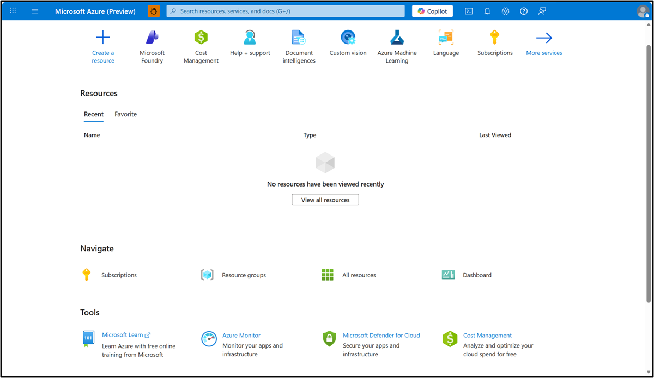Click the Resource groups label
Image resolution: width=654 pixels, height=378 pixels.
(244, 275)
